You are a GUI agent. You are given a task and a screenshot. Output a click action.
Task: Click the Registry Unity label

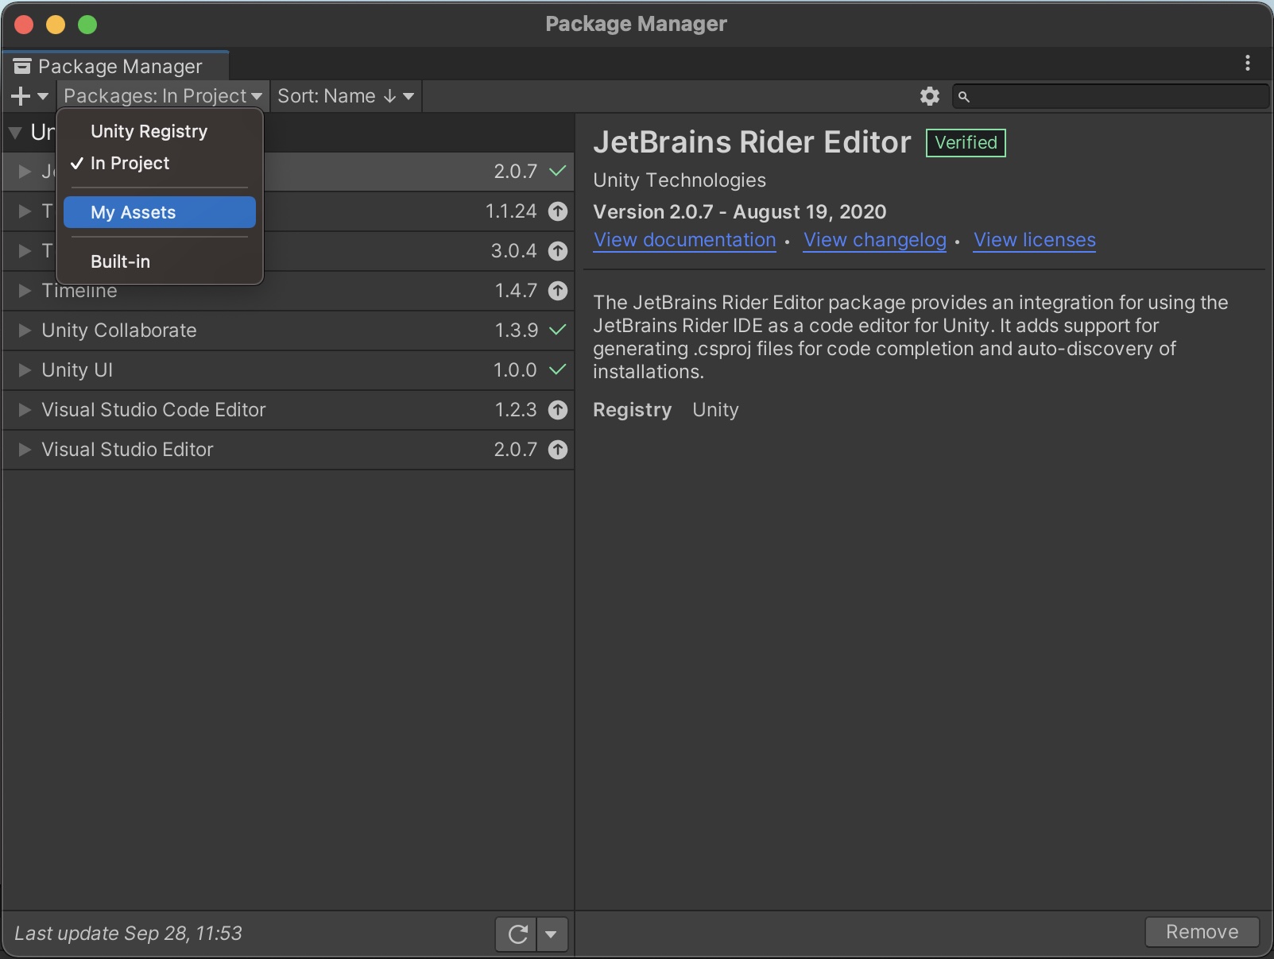tap(666, 410)
